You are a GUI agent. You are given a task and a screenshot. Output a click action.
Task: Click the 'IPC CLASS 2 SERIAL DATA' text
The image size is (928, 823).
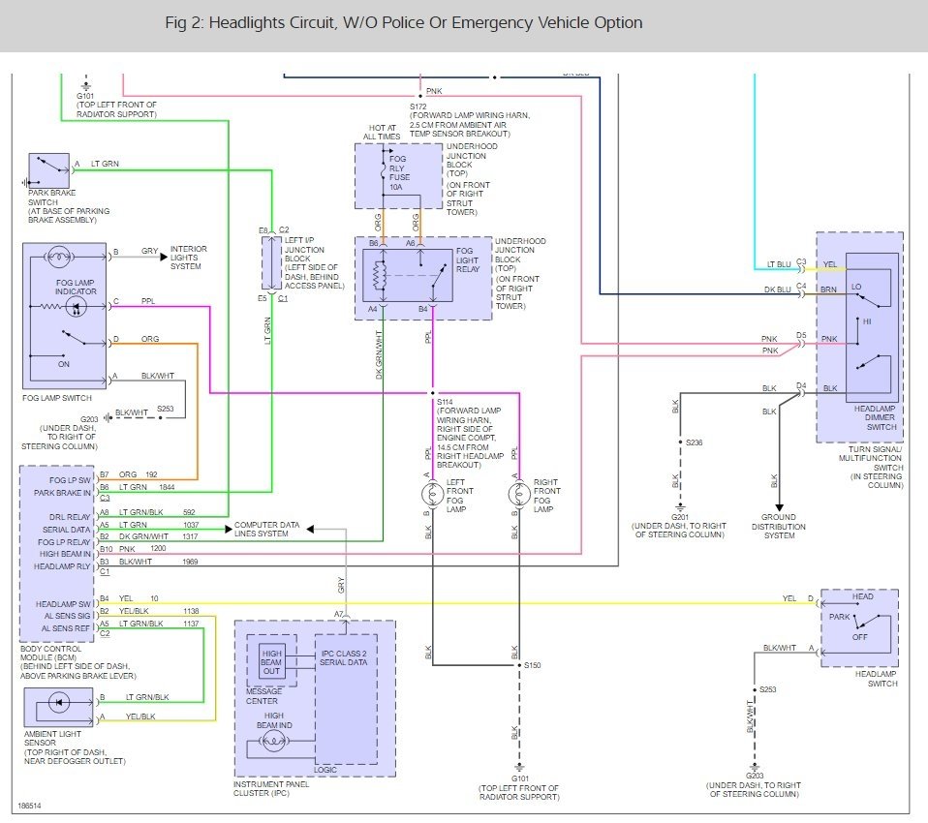click(x=343, y=658)
